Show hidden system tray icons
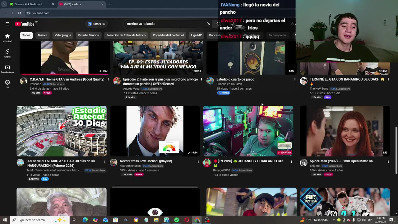The width and height of the screenshot is (398, 224). point(334,220)
